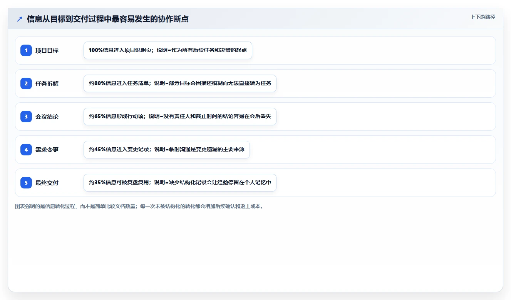Click the title 信息从目标到交付过程中最容易发生的协作断点
The image size is (511, 300).
coord(108,19)
